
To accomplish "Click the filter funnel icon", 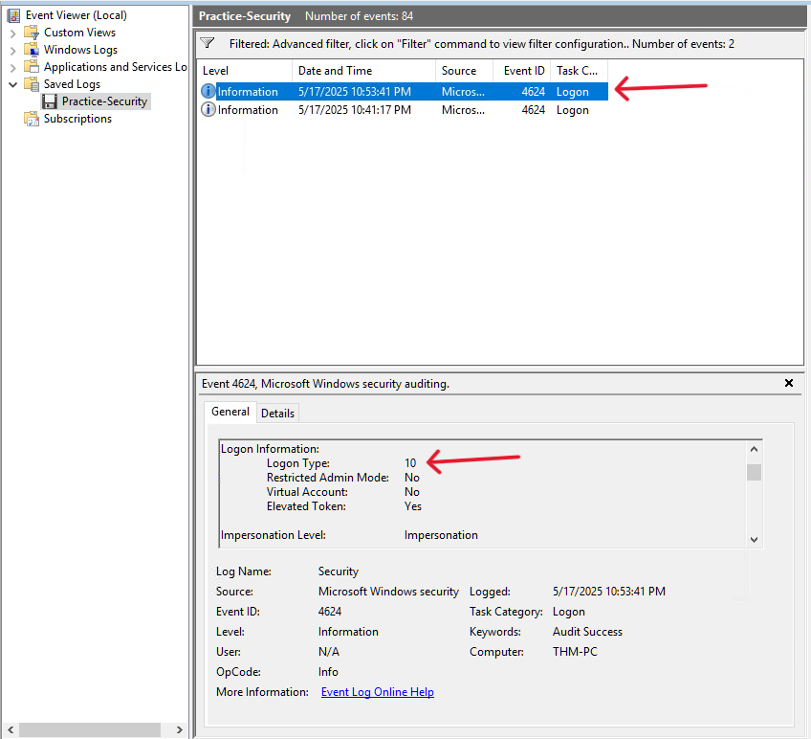I will (208, 44).
